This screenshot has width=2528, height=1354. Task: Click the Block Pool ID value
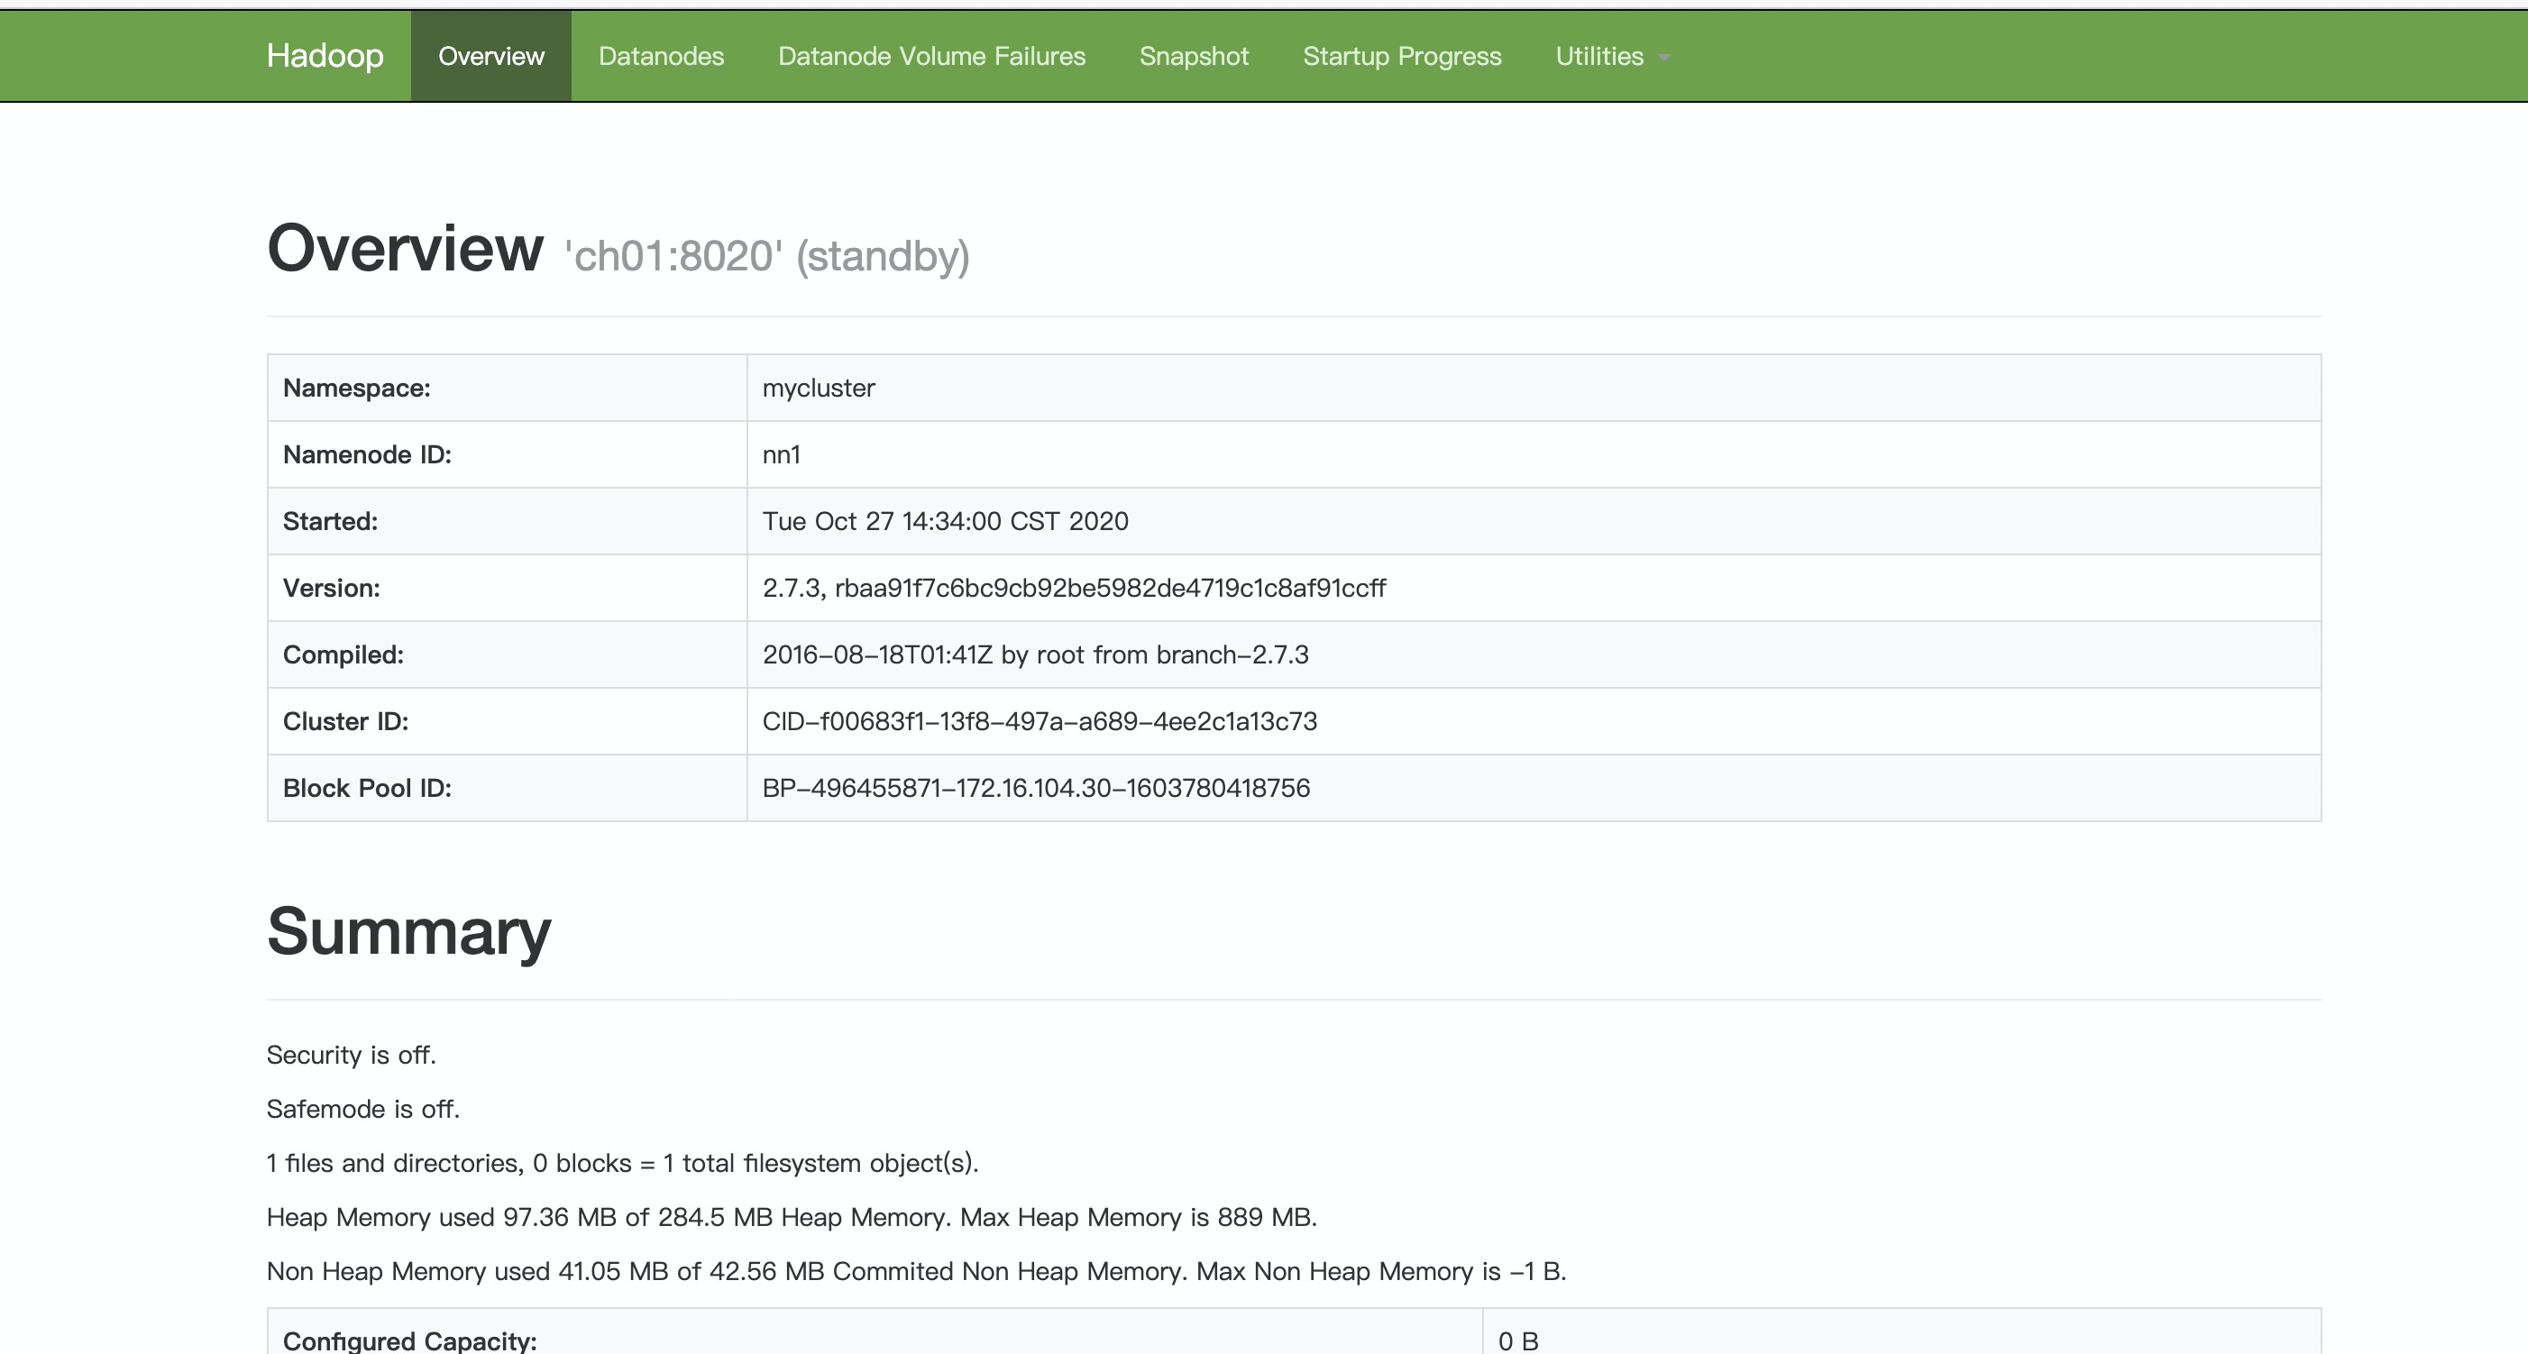[1035, 788]
